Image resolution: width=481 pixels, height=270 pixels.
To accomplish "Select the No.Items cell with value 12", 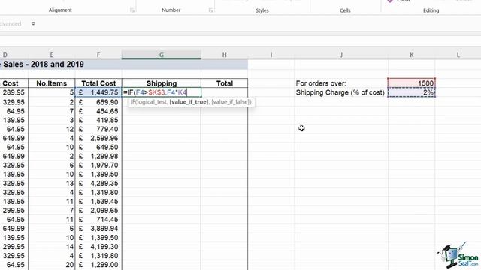I will point(52,129).
